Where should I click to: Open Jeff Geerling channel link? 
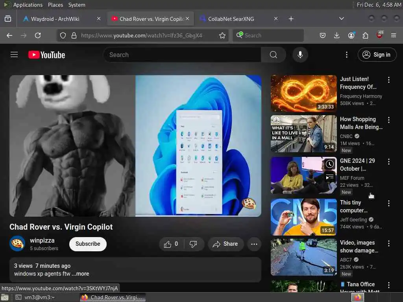pyautogui.click(x=353, y=219)
